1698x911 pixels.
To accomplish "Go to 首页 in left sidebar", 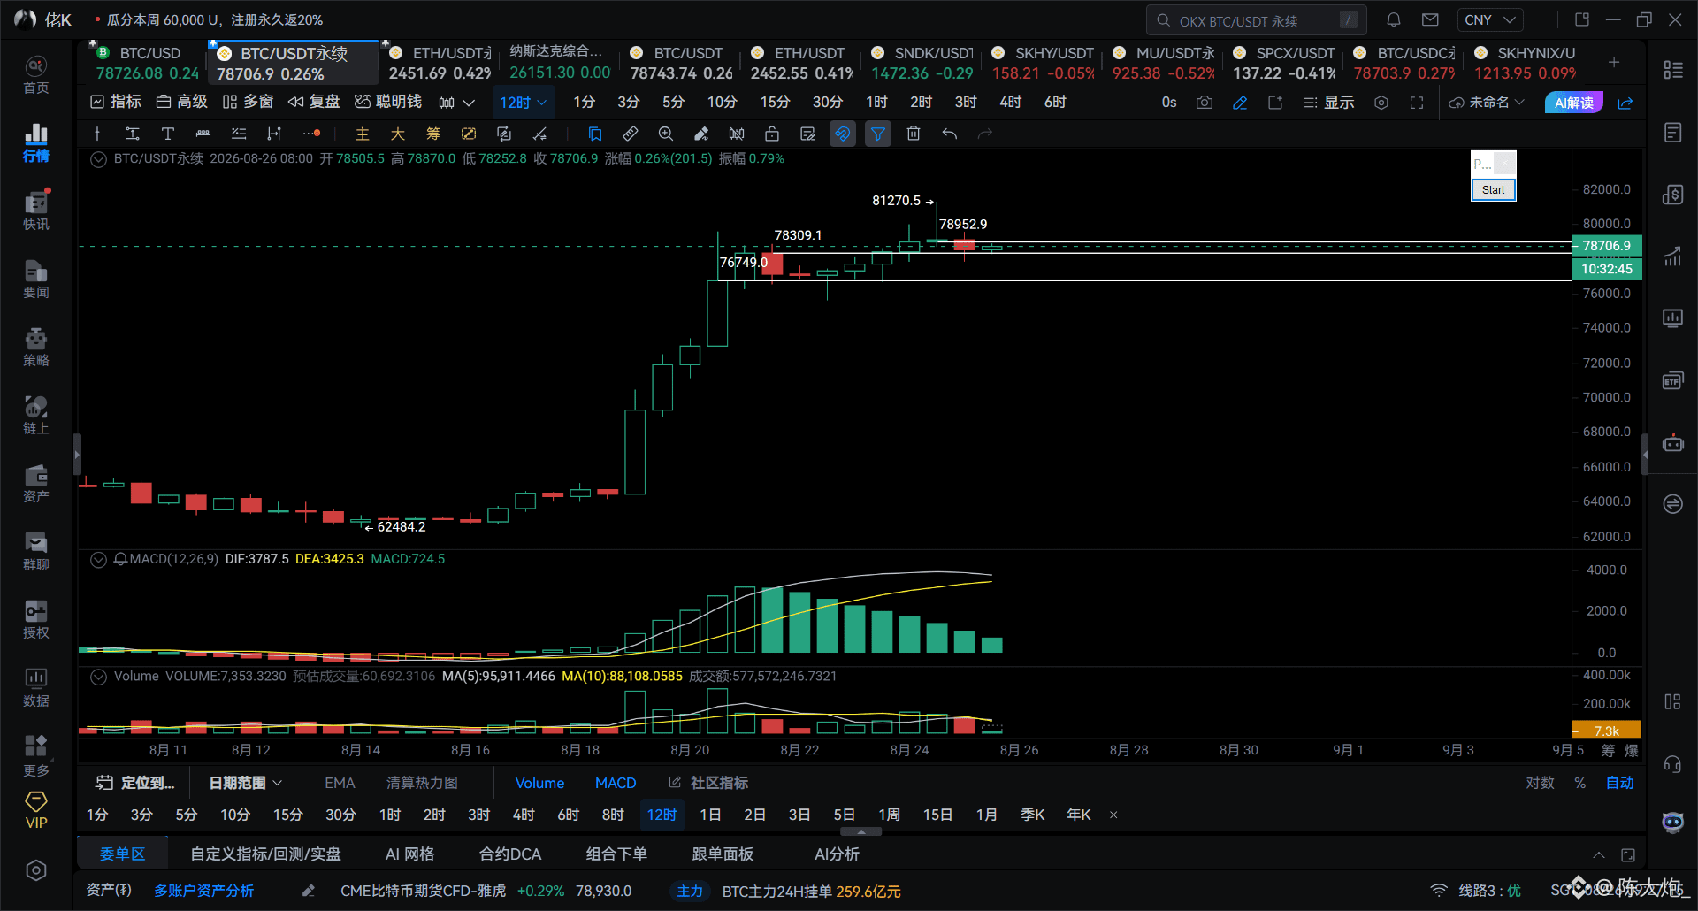I will tap(36, 75).
